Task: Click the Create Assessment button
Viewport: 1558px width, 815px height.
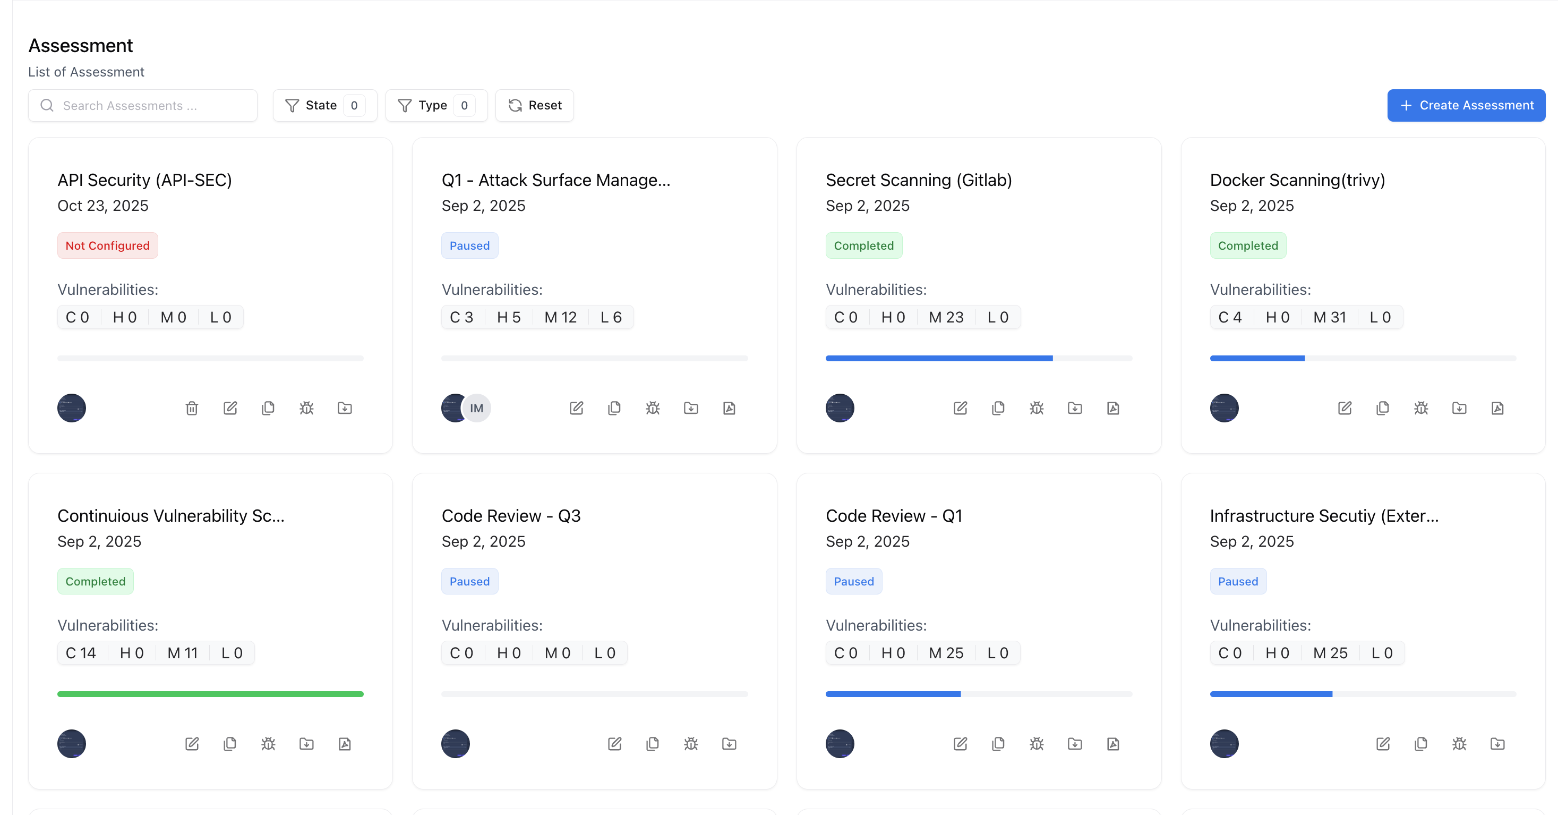Action: click(x=1466, y=105)
